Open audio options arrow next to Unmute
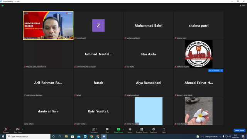Viewport: 247px width, 139px height. [10, 129]
